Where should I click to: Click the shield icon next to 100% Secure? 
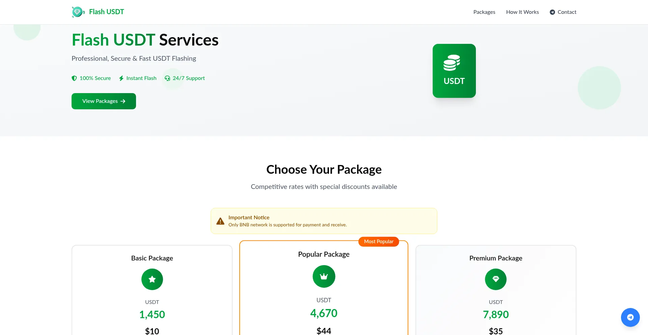click(x=74, y=78)
